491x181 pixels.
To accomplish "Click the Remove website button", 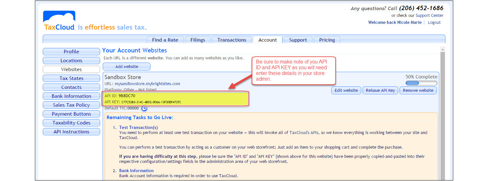I will coord(418,90).
